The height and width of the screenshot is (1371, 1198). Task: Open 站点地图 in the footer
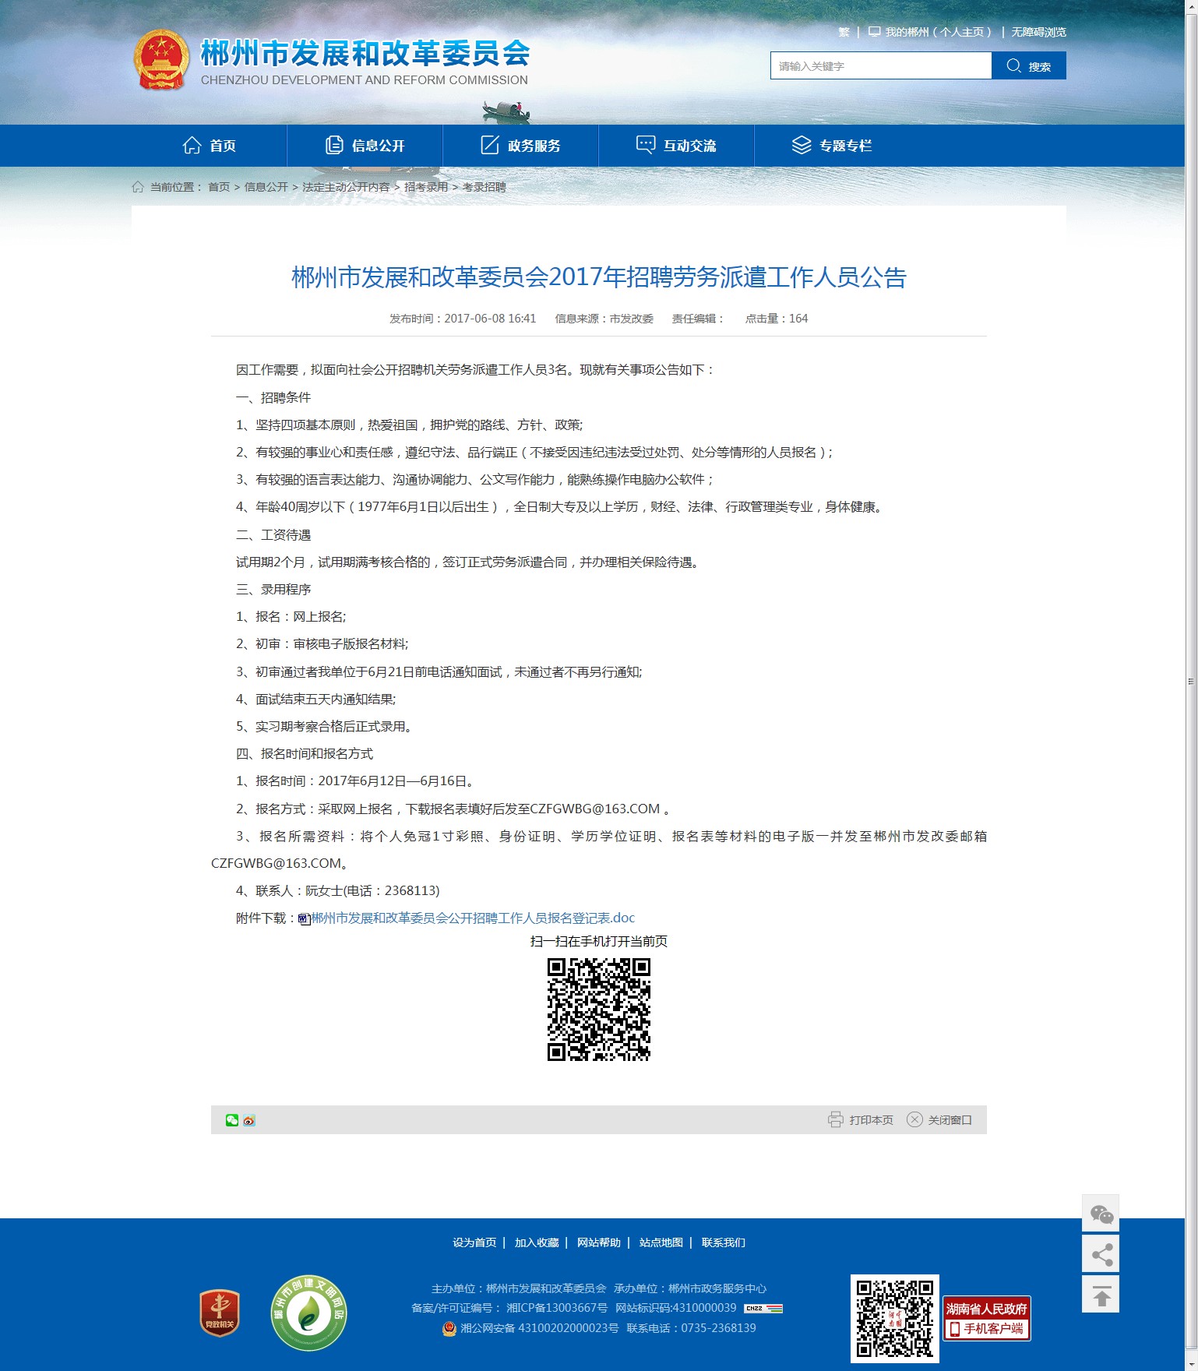coord(661,1242)
